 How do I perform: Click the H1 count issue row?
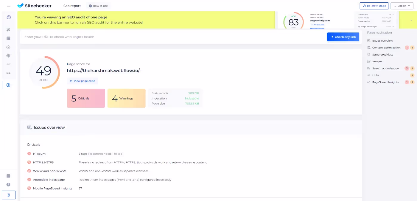click(191, 154)
